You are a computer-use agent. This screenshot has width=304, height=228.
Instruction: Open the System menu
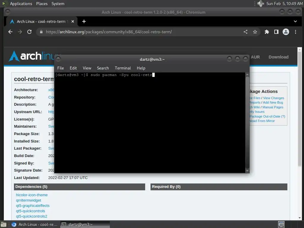pyautogui.click(x=58, y=4)
